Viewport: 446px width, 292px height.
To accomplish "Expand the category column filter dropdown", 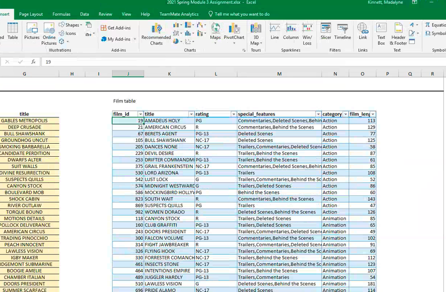I will pos(345,114).
